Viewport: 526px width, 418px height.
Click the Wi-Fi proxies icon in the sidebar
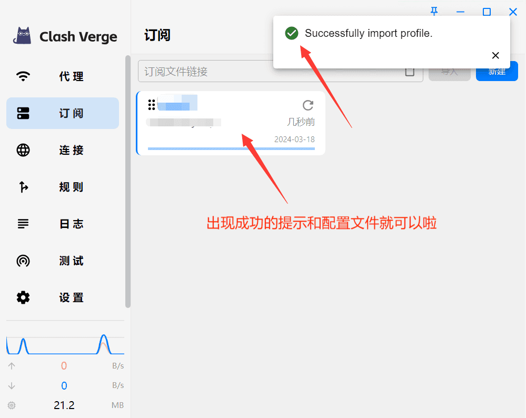click(23, 76)
